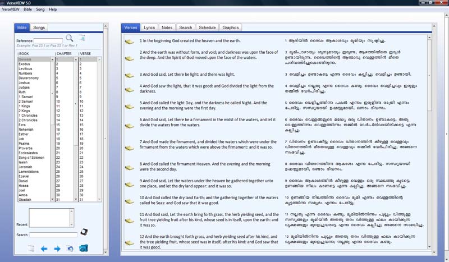Click the black speaker icon beside Search
Image resolution: width=449 pixels, height=262 pixels.
[x=84, y=231]
